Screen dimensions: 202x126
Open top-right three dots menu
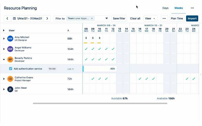point(192,8)
